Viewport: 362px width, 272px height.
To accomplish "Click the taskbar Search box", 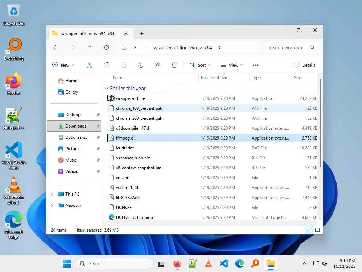I will tap(115, 263).
